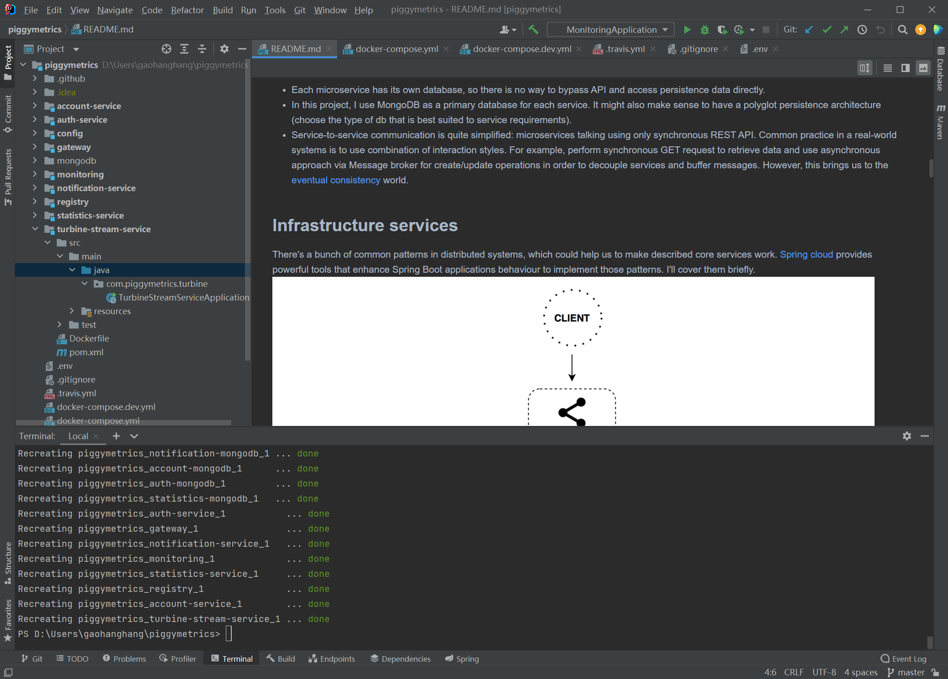Viewport: 948px width, 679px height.
Task: Expand the registry folder
Action: coord(35,202)
